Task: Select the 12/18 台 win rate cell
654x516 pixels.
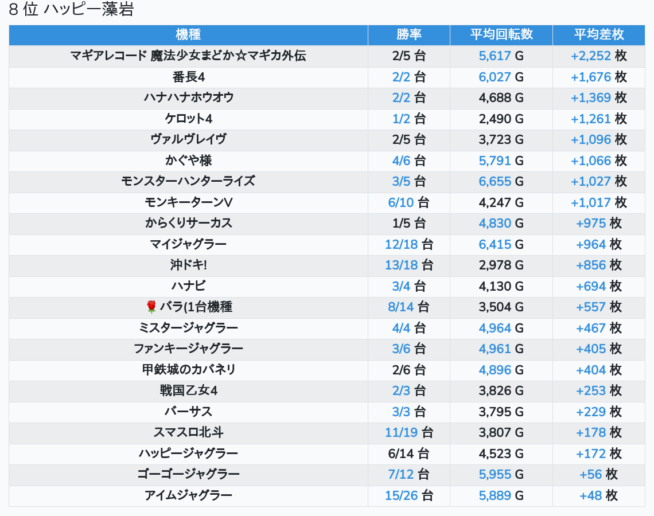Action: tap(408, 244)
